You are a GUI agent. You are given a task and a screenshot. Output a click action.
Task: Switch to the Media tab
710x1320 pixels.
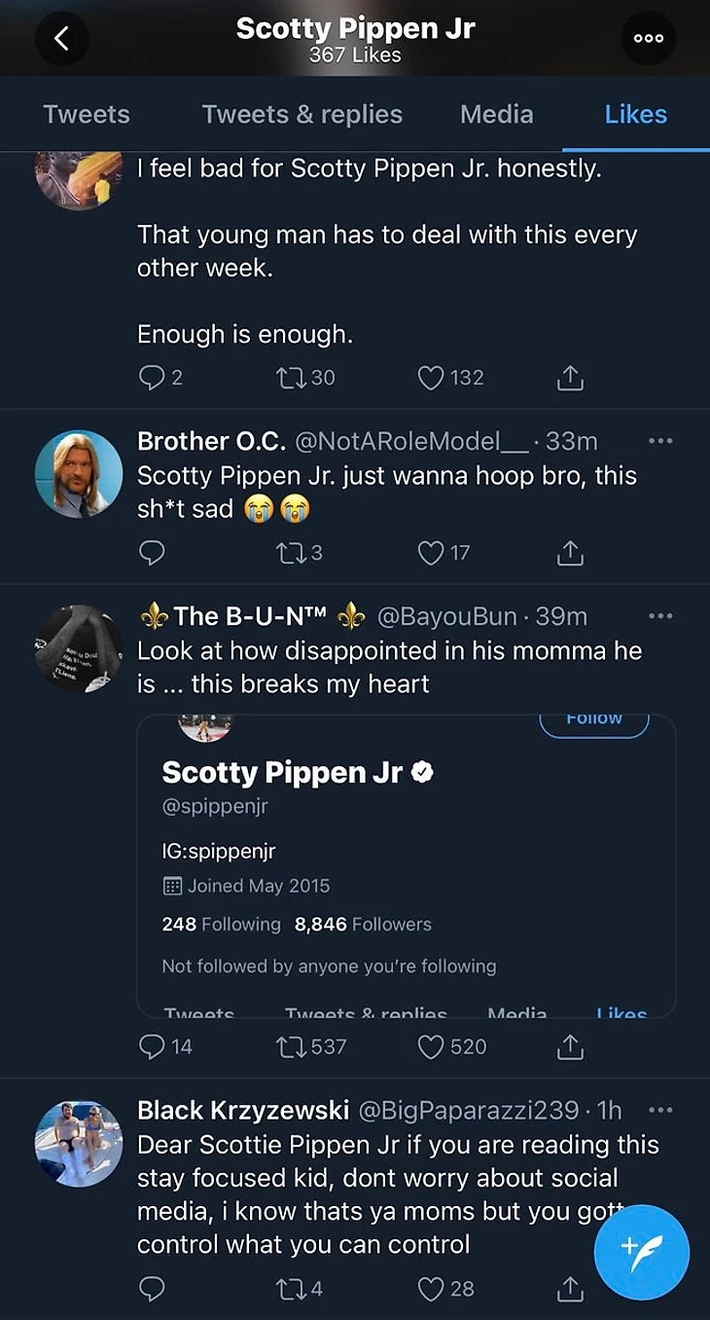click(496, 114)
